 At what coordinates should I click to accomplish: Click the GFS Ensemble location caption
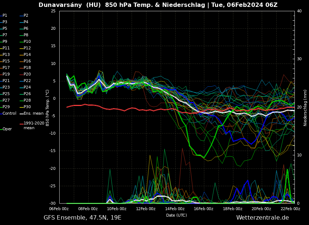coord(83,218)
